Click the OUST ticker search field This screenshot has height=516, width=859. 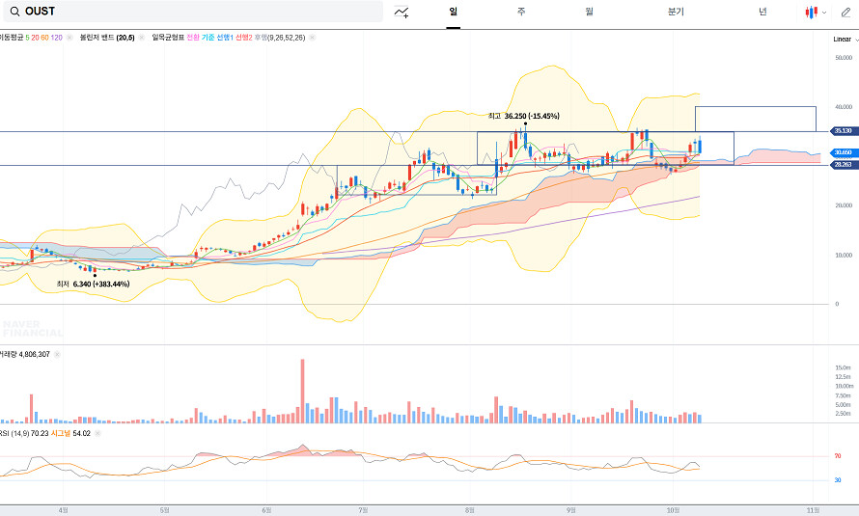click(x=193, y=12)
